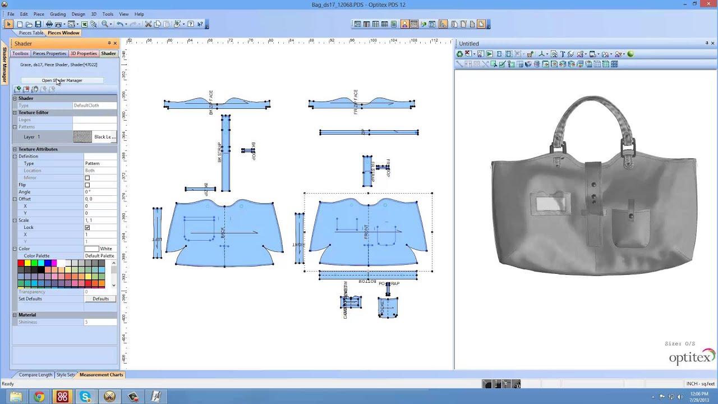Image resolution: width=718 pixels, height=404 pixels.
Task: Click the What's This help pointer icon
Action: [x=200, y=24]
